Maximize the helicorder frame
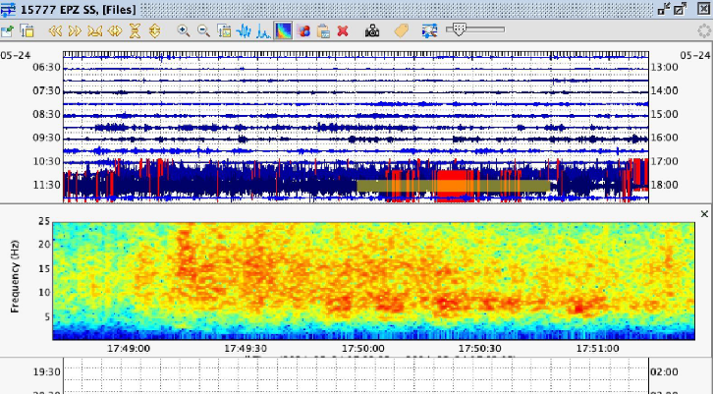 [x=681, y=9]
